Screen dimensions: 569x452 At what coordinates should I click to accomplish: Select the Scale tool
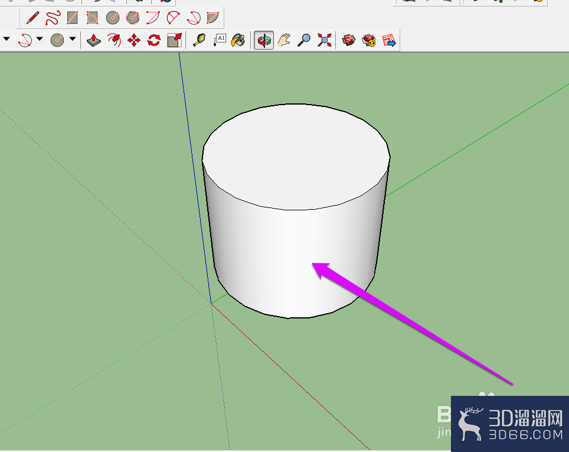pos(174,40)
